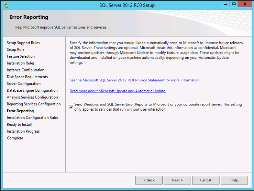Cancel the SQL Server setup

pyautogui.click(x=206, y=180)
